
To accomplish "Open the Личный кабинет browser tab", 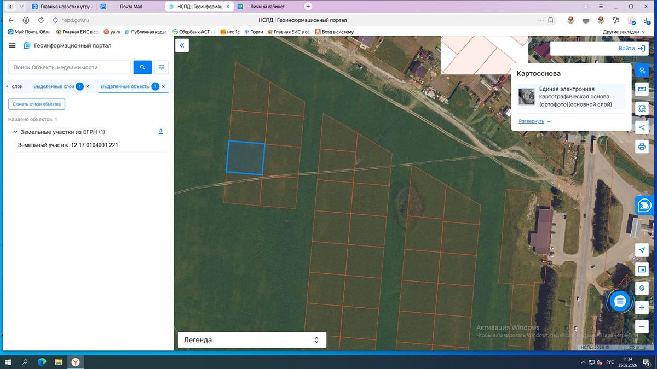I will tap(267, 7).
